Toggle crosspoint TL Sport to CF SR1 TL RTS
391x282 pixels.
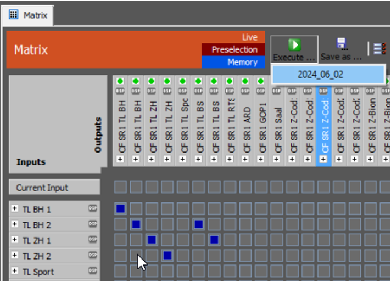[230, 271]
